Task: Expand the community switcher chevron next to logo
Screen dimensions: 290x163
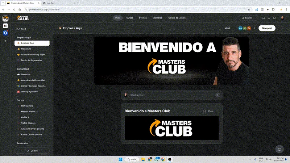Action: 32,18
